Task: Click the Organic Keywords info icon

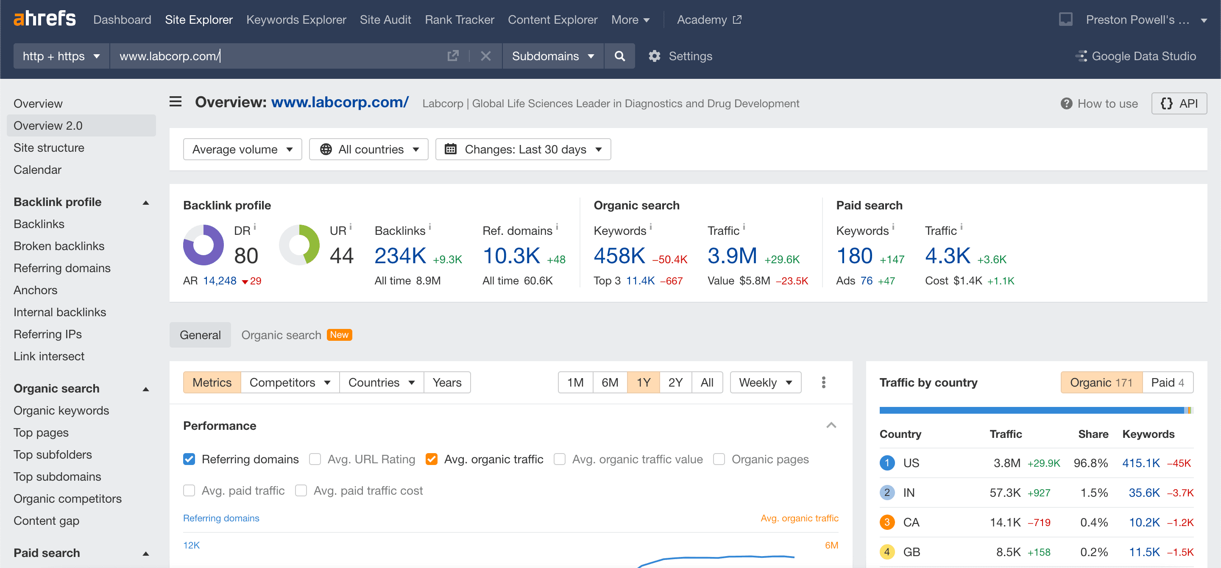Action: tap(651, 226)
